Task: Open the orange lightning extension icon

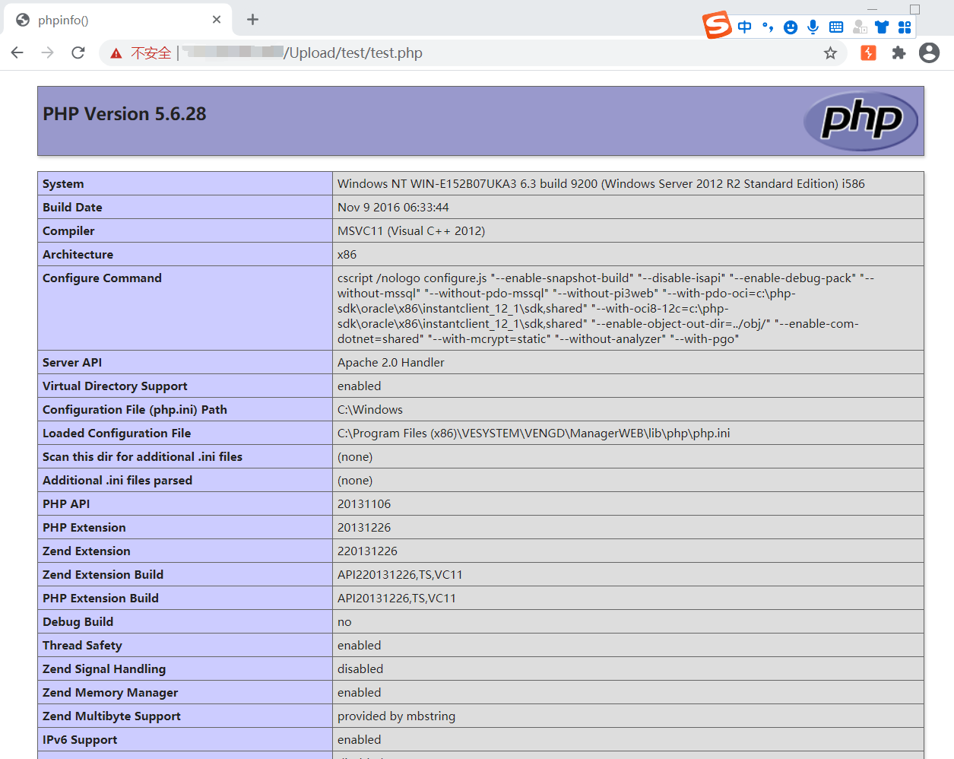Action: [x=868, y=52]
